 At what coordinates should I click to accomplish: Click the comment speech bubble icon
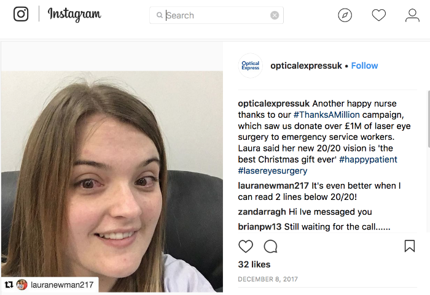270,246
